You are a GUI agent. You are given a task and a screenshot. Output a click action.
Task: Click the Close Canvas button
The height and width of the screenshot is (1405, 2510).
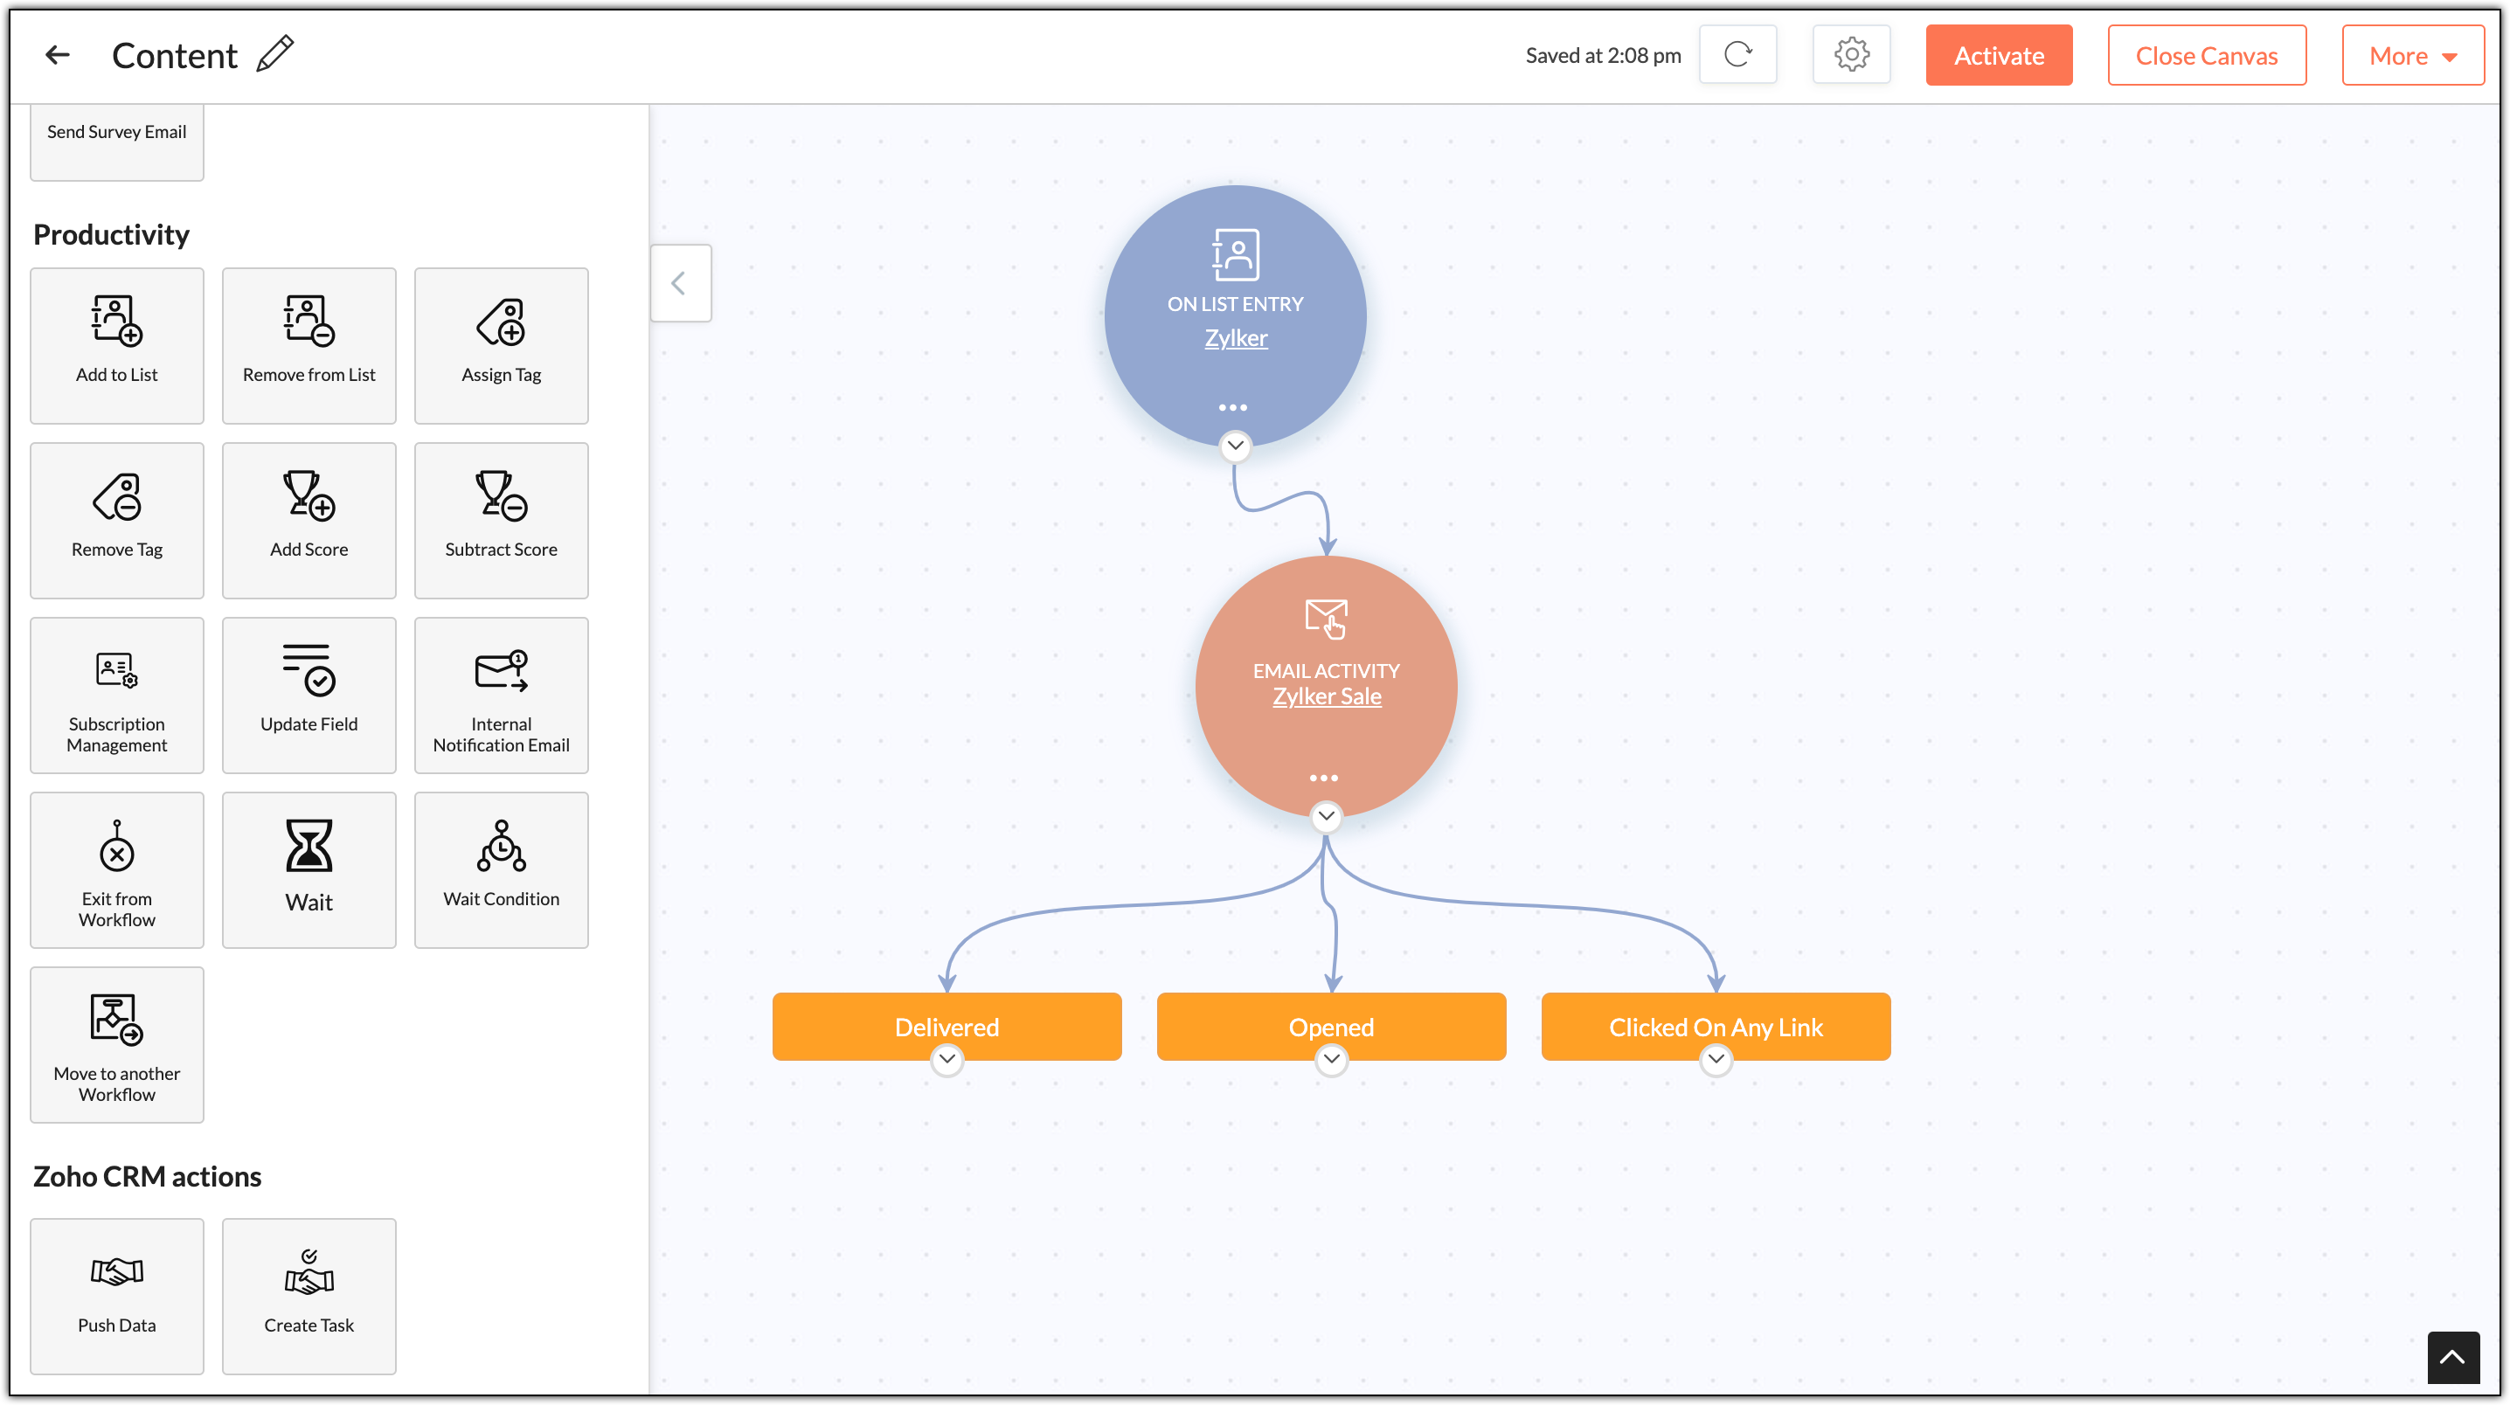pyautogui.click(x=2206, y=56)
